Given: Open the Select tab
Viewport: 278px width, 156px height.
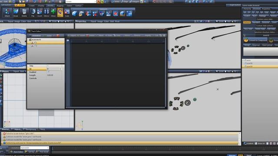Looking at the screenshot, I should coord(69,6).
